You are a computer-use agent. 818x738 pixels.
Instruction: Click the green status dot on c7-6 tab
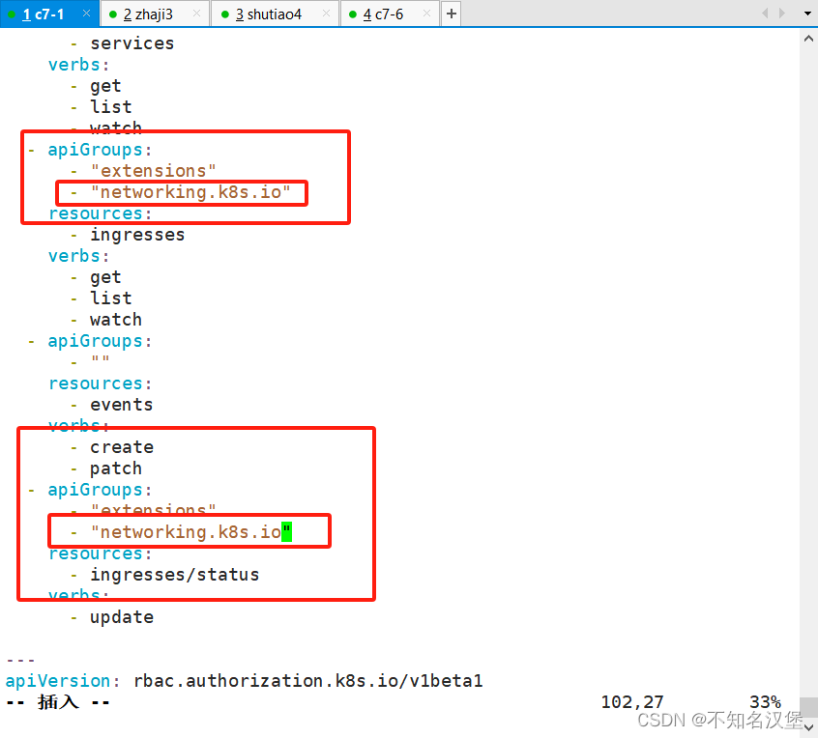click(x=353, y=14)
